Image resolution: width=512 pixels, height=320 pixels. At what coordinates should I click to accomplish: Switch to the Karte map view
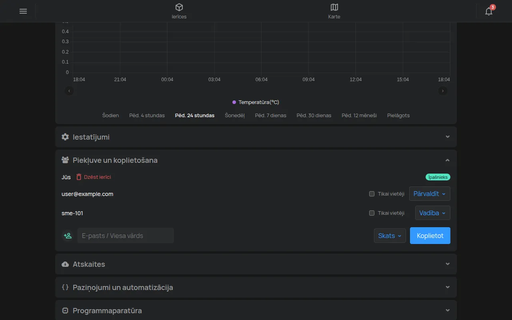334,11
